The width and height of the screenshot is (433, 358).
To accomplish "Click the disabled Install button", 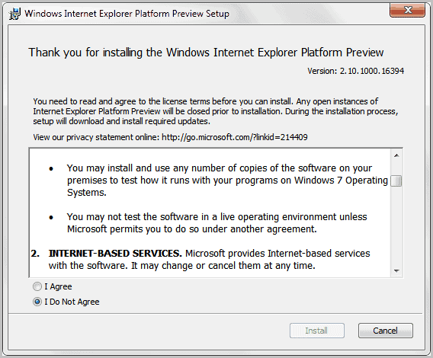I will [316, 331].
